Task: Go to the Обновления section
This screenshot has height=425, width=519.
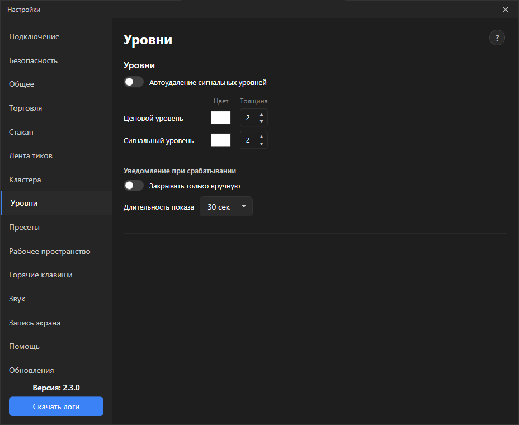Action: (x=56, y=370)
